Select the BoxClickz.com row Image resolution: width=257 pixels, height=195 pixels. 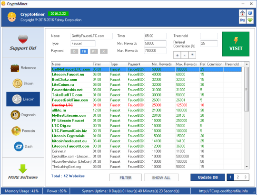147,80
